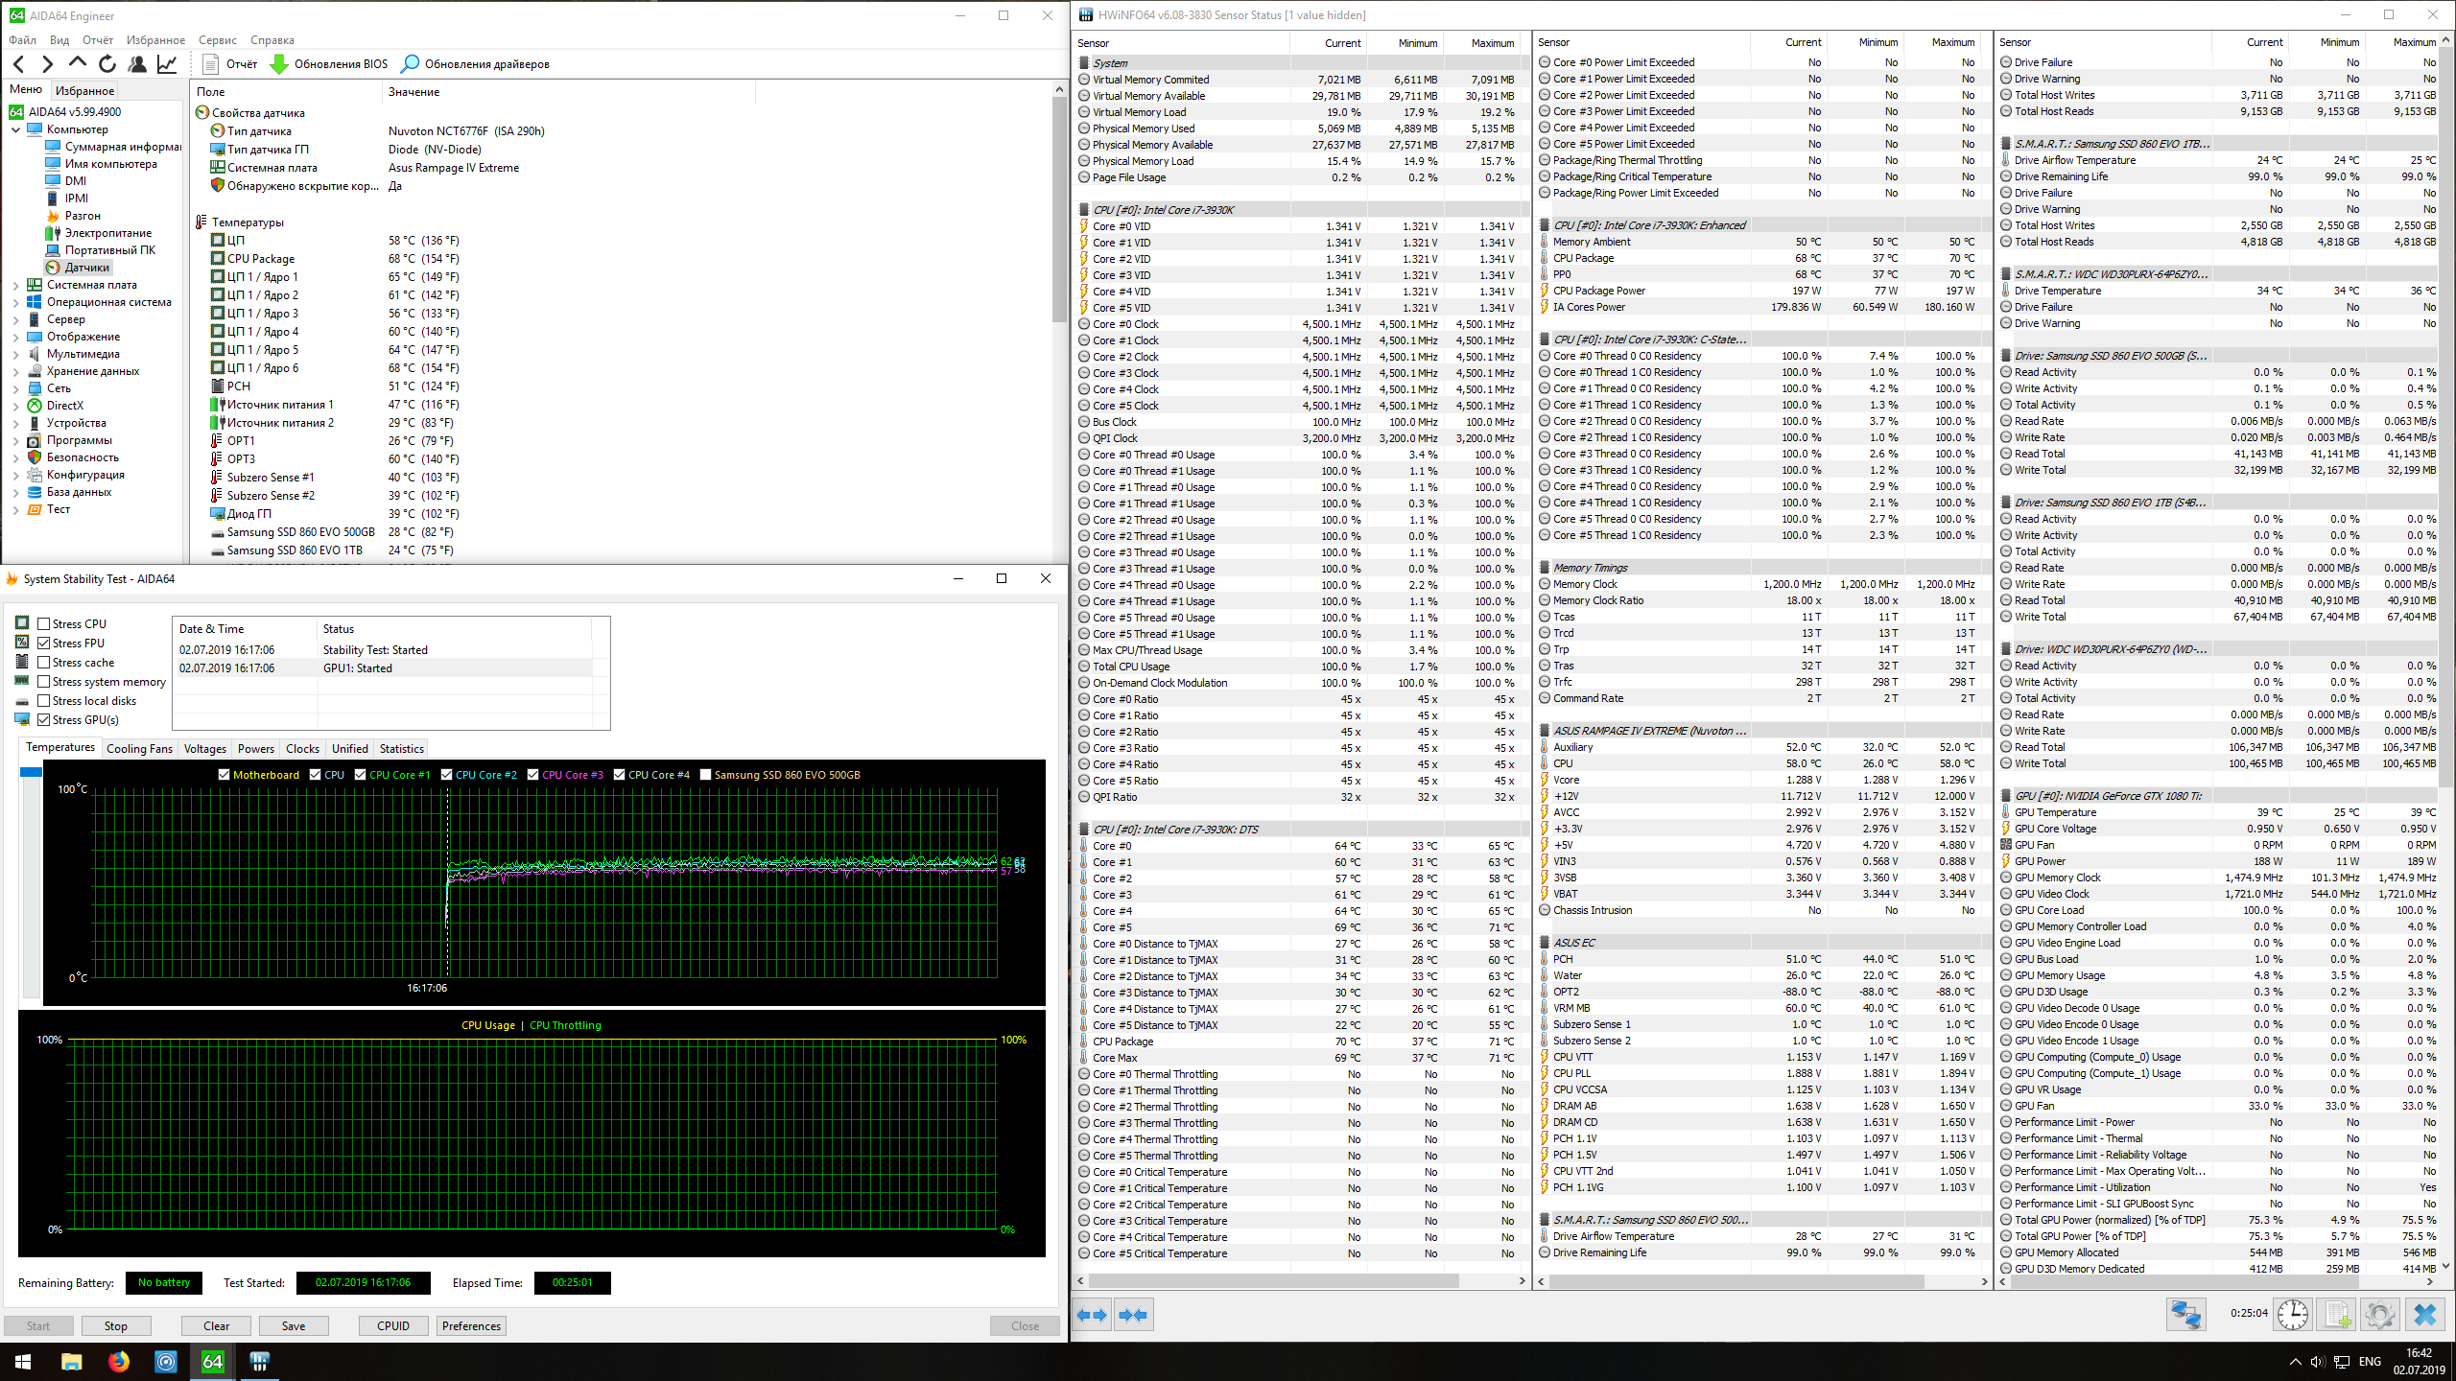
Task: Switch to Cooling Fans tab
Action: 139,749
